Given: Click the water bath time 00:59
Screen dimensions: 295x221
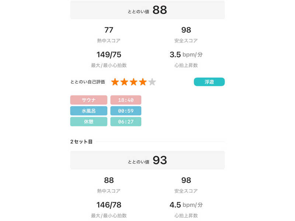Looking at the screenshot, I should [126, 111].
